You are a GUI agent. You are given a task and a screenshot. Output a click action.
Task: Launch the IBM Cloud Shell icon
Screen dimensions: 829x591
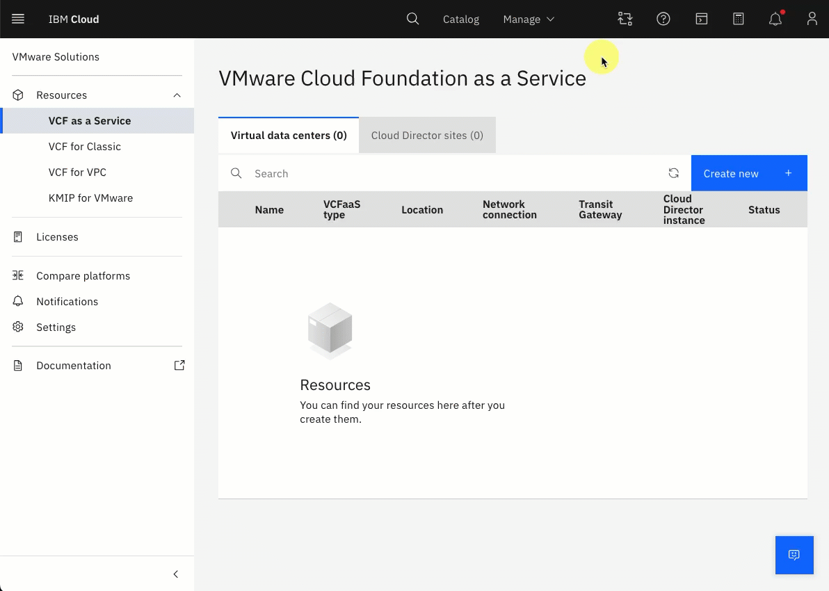pyautogui.click(x=702, y=19)
